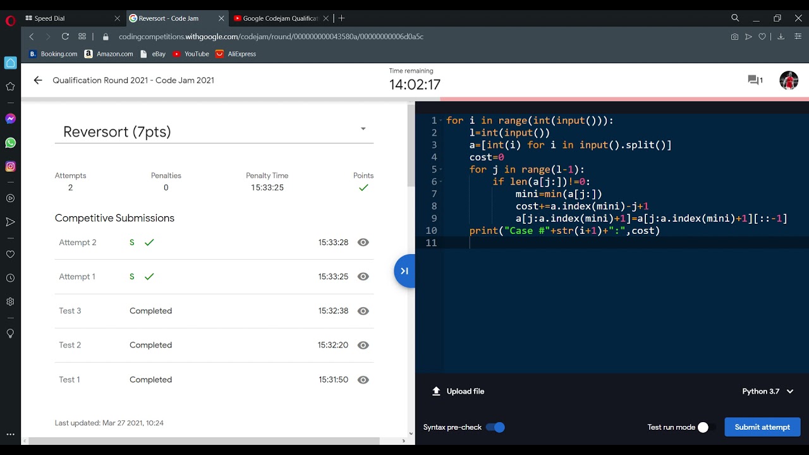Click the lightbulb tips icon in sidebar
The height and width of the screenshot is (455, 809).
[x=10, y=333]
